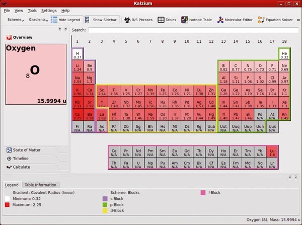Image resolution: width=302 pixels, height=225 pixels.
Task: Click 'Gradient: Covalent Radius (linear)' legend text
Action: coord(43,192)
